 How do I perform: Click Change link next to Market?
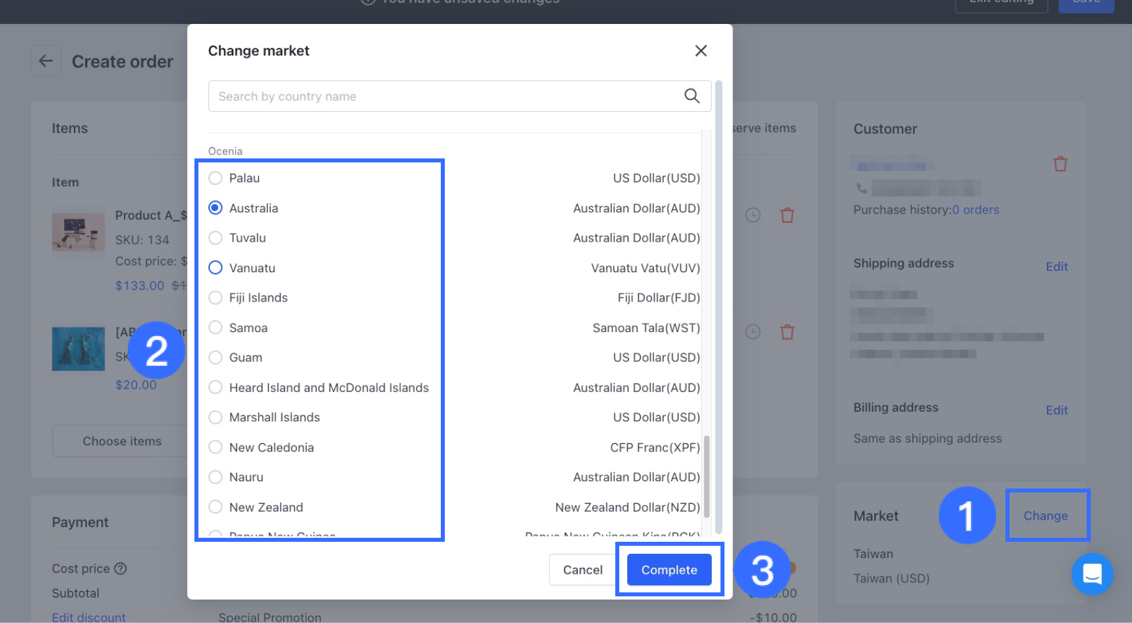click(1045, 516)
